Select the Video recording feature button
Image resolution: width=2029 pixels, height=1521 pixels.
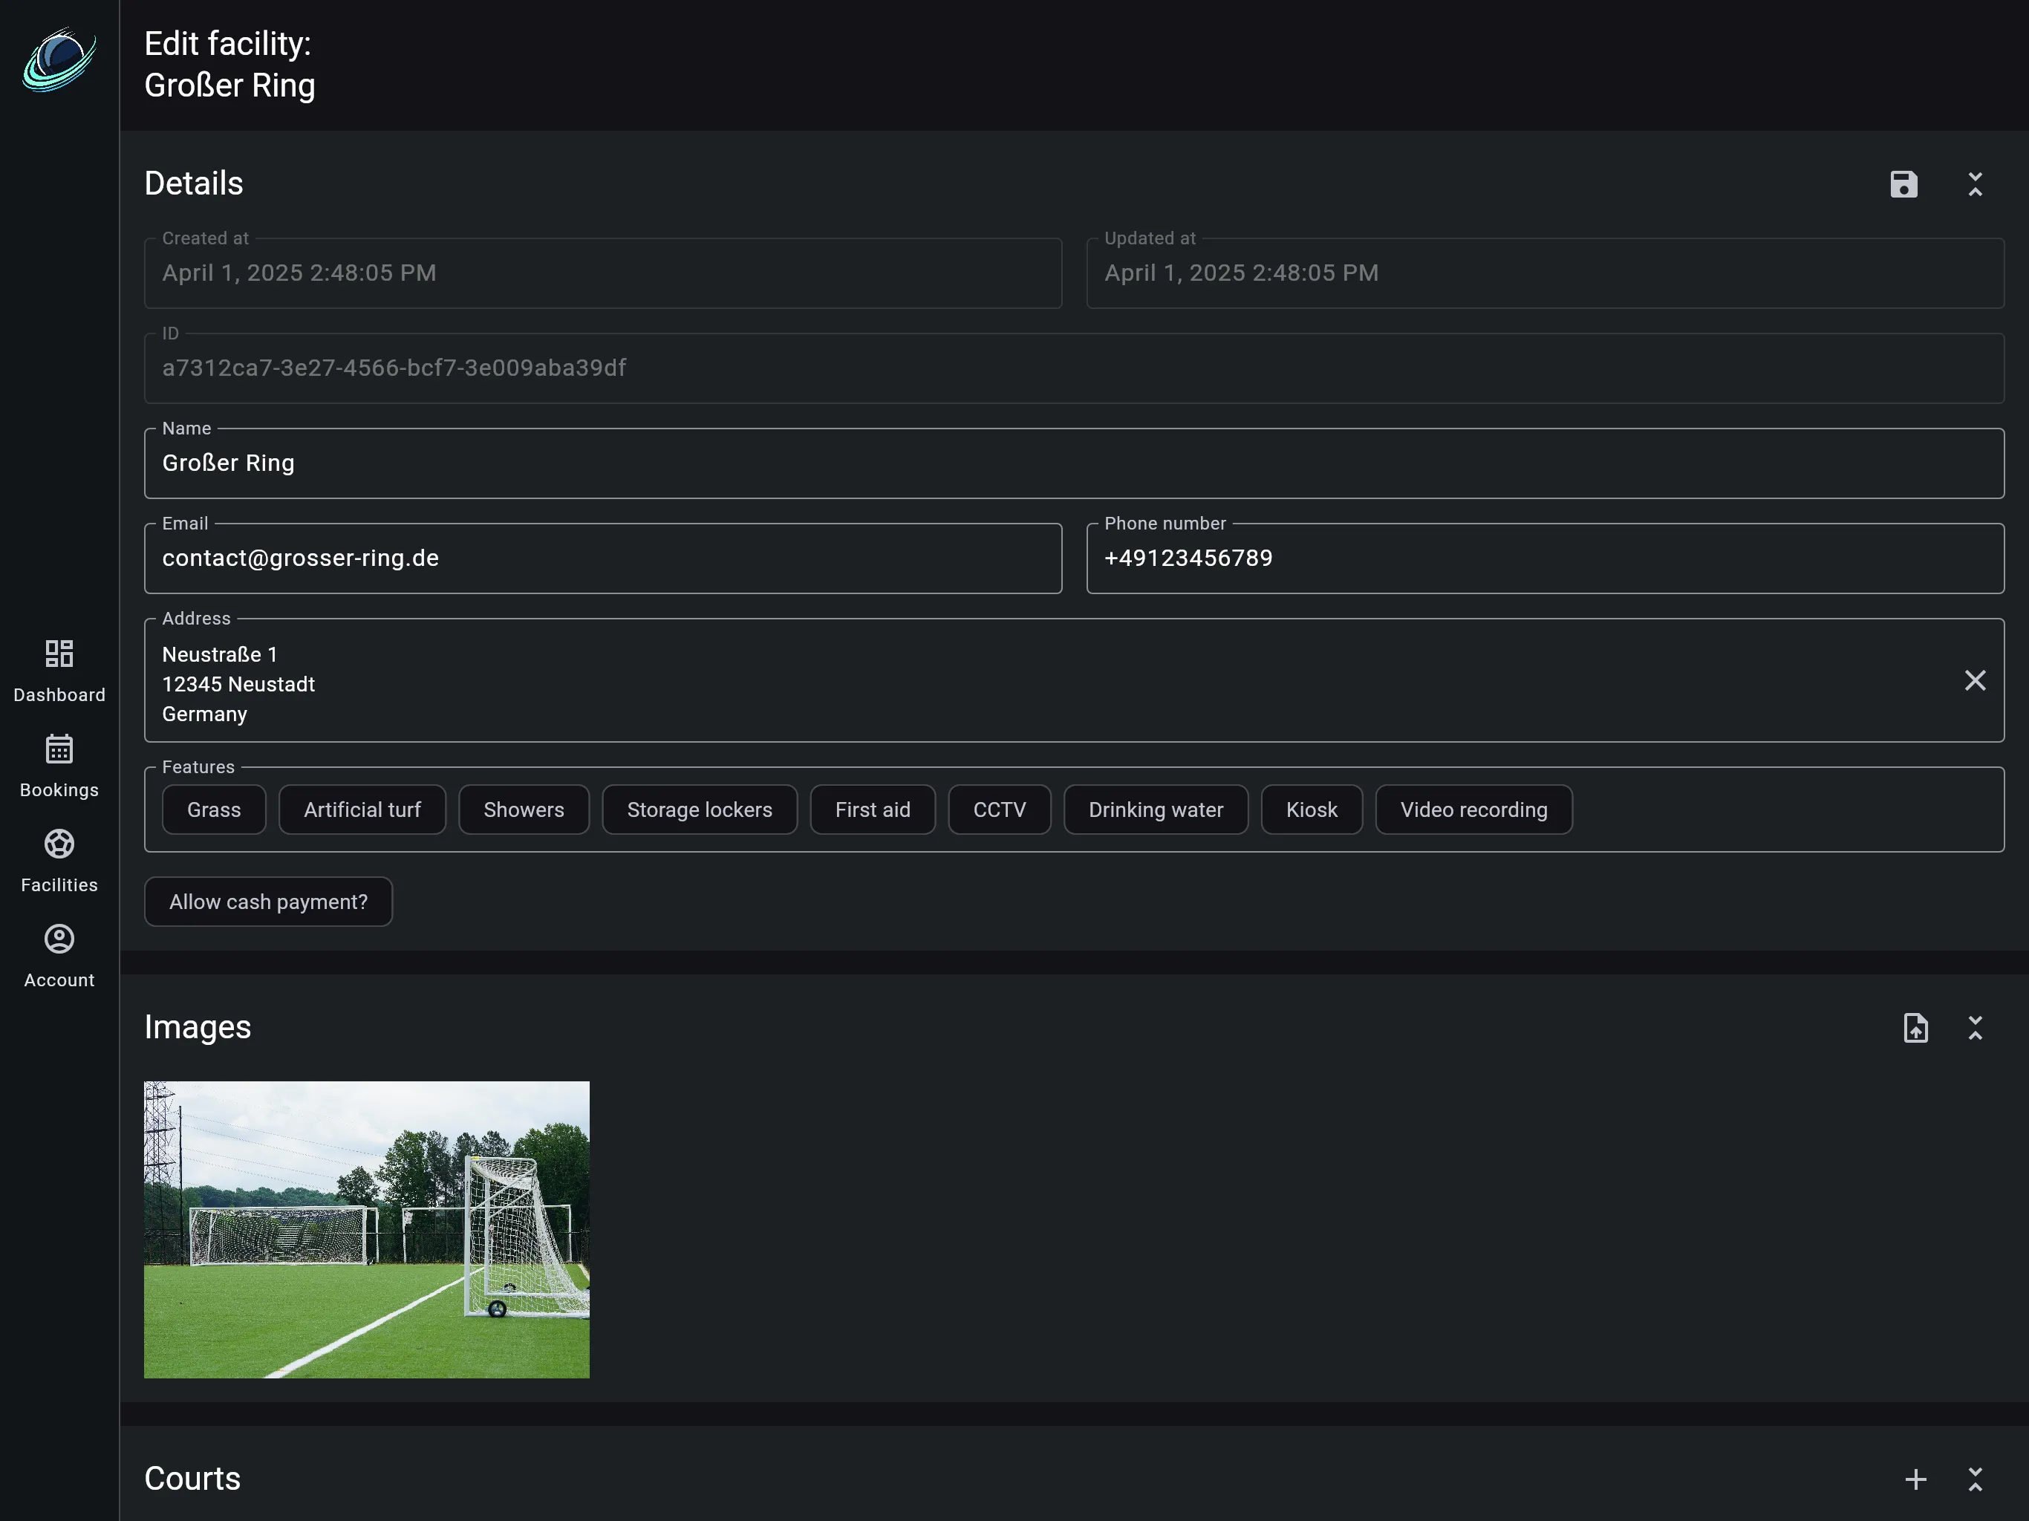click(1472, 809)
